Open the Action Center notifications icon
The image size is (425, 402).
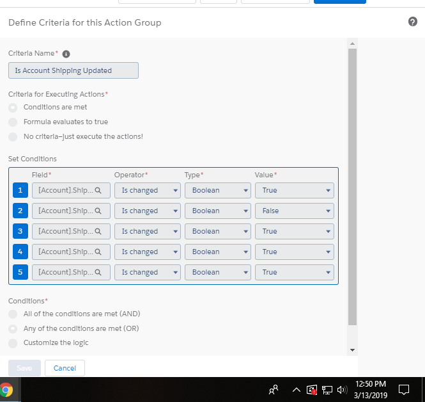click(x=404, y=389)
